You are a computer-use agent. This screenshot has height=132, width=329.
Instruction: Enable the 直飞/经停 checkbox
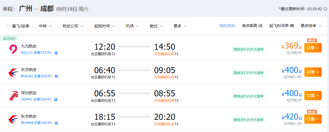click(x=9, y=26)
